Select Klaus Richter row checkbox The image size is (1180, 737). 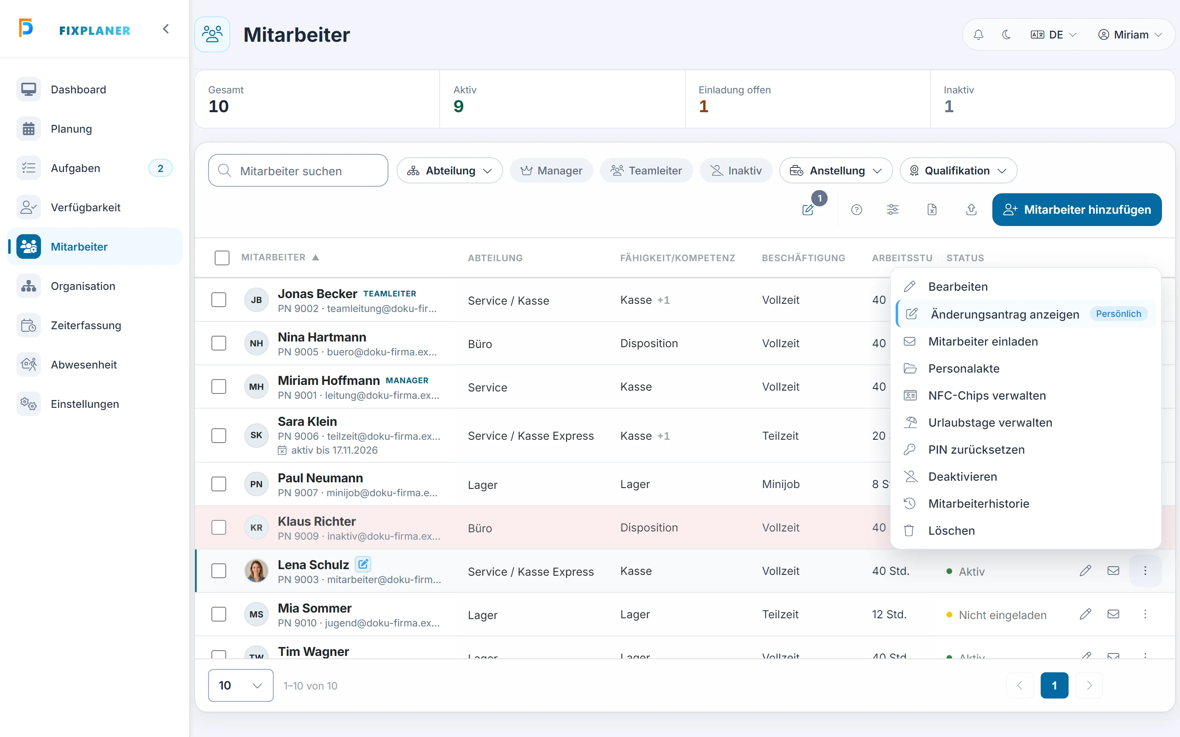click(219, 527)
